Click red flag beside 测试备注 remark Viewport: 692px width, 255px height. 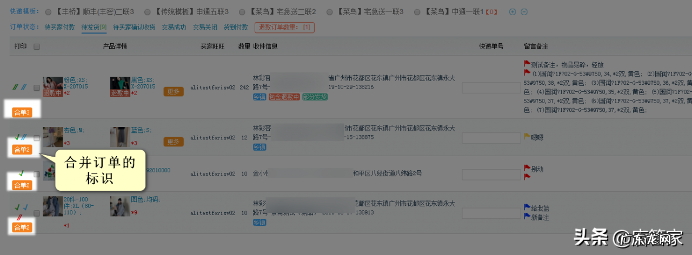click(x=527, y=64)
